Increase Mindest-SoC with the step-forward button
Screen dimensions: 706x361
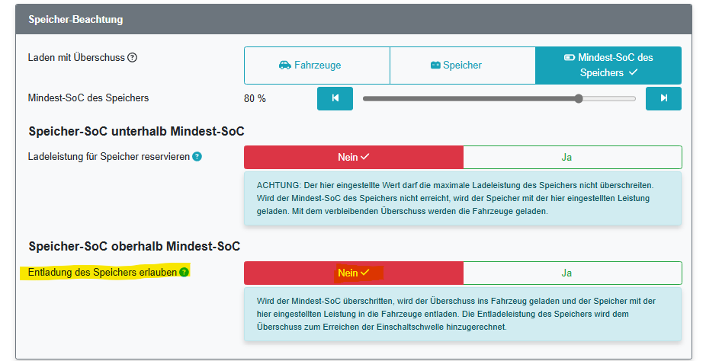pos(663,98)
